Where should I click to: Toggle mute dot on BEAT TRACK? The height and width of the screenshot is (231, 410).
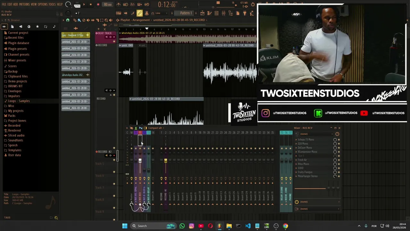tap(114, 41)
